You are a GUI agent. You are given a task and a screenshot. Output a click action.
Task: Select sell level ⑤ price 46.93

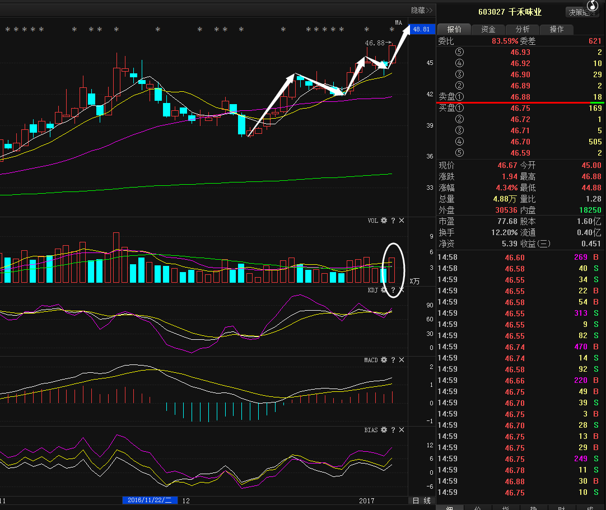click(520, 52)
